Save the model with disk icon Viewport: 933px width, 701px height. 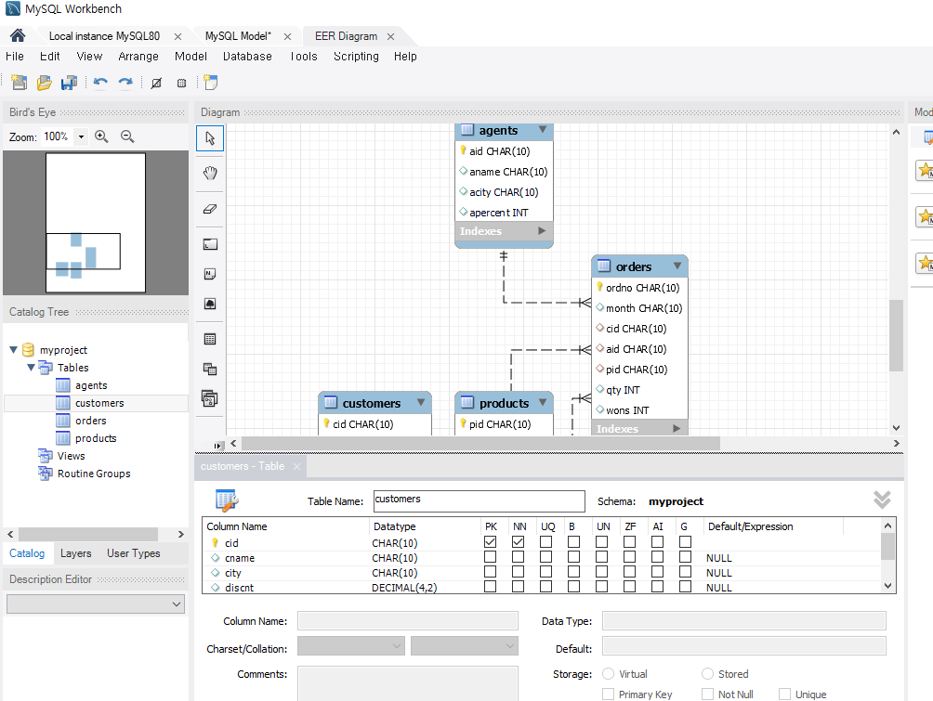(x=69, y=83)
